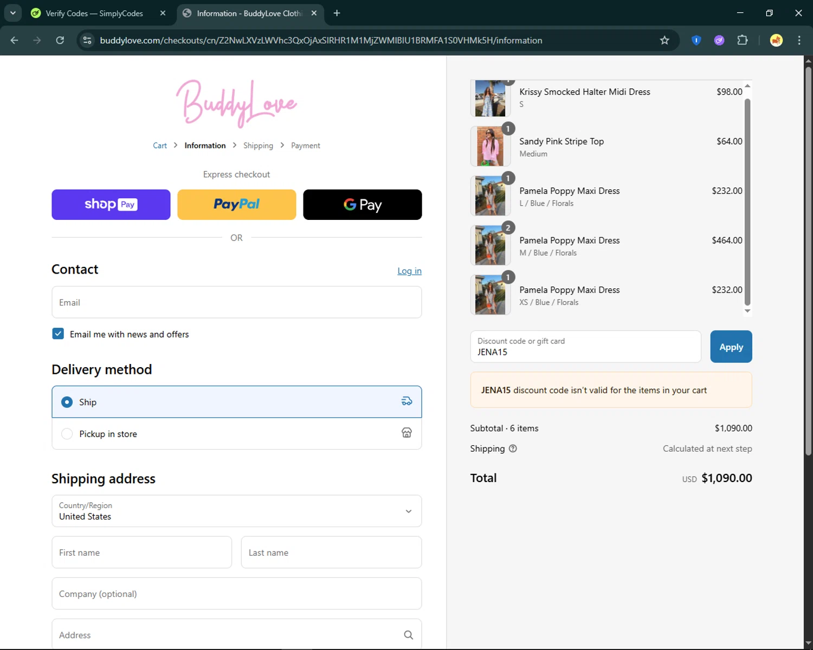Click the browser address bar URL
813x650 pixels.
(x=321, y=40)
